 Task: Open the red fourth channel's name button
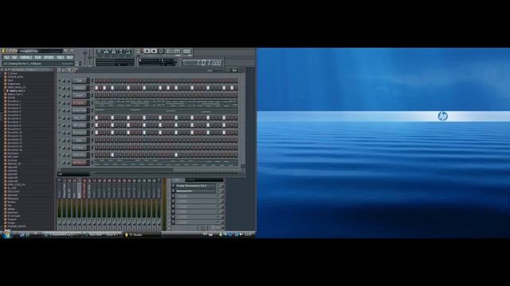pos(80,102)
